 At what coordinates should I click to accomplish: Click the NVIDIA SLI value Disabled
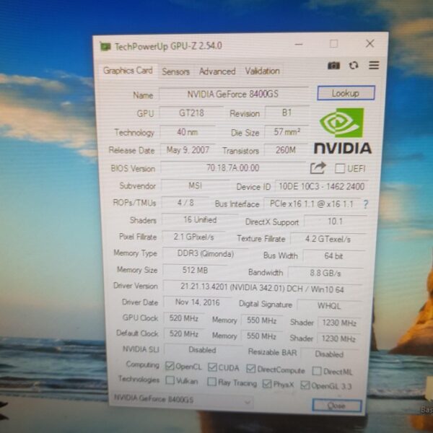coord(202,350)
